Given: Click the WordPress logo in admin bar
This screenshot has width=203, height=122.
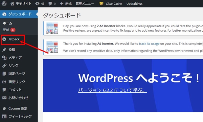Looking at the screenshot, I should (4, 4).
